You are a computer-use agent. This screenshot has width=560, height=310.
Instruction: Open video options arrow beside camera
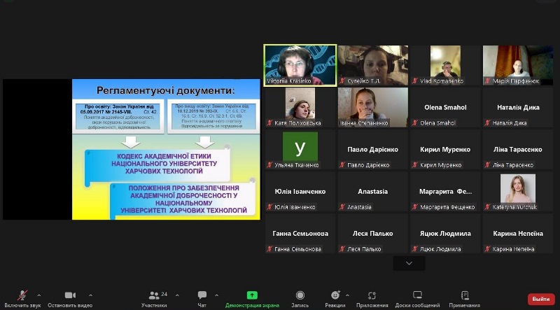pos(90,295)
